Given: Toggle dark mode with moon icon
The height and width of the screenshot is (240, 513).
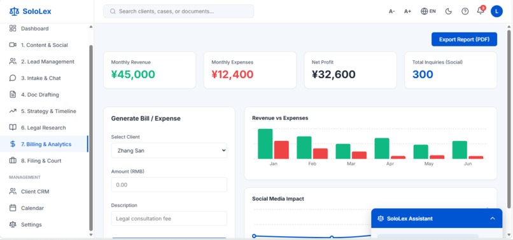Looking at the screenshot, I should pyautogui.click(x=449, y=11).
